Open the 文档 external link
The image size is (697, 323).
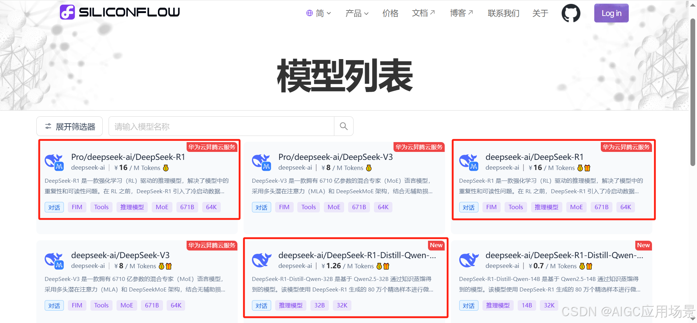tap(423, 13)
